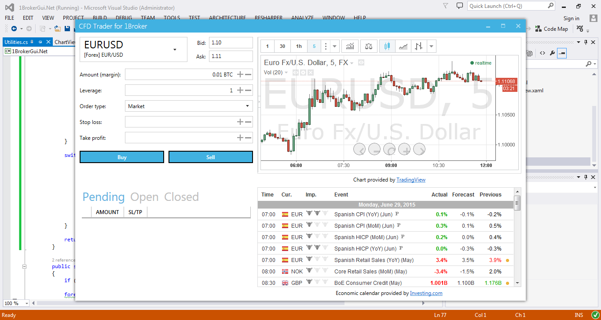The width and height of the screenshot is (601, 320).
Task: Click the Save icon in Visual Studio toolbar
Action: click(67, 29)
